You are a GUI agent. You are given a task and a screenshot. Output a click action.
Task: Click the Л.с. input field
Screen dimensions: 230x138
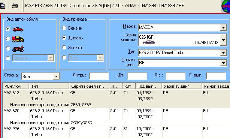point(176,76)
